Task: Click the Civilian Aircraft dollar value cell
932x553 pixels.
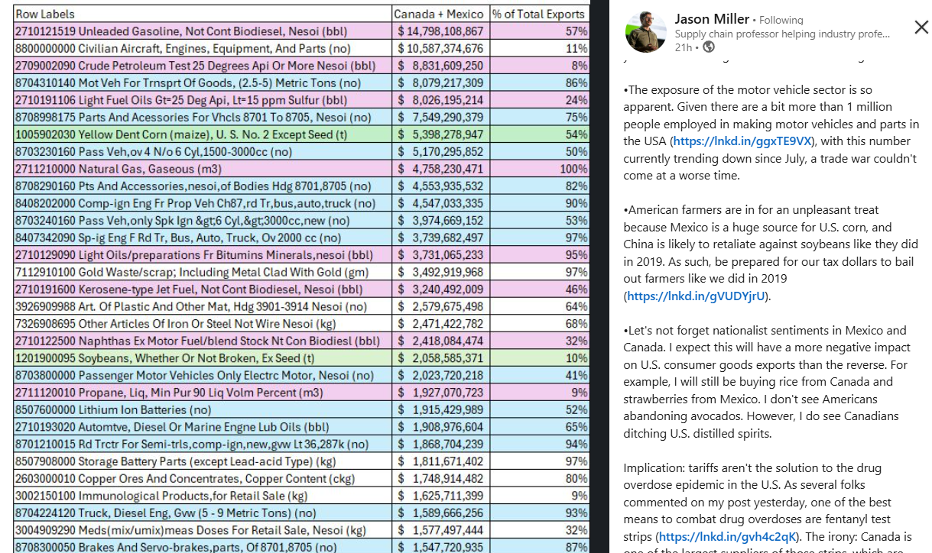Action: pyautogui.click(x=440, y=49)
